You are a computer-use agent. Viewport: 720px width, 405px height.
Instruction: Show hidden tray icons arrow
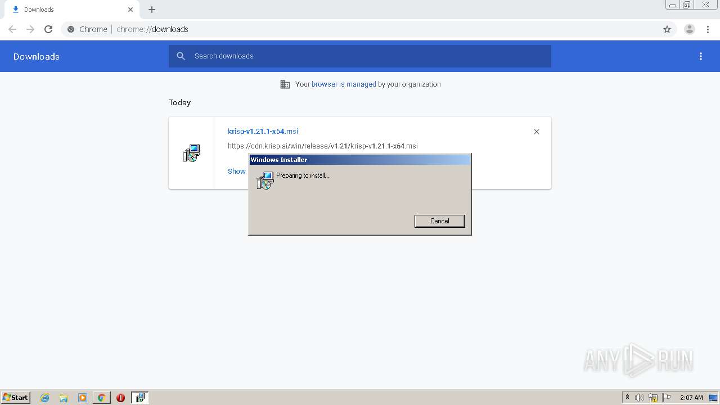(x=627, y=398)
